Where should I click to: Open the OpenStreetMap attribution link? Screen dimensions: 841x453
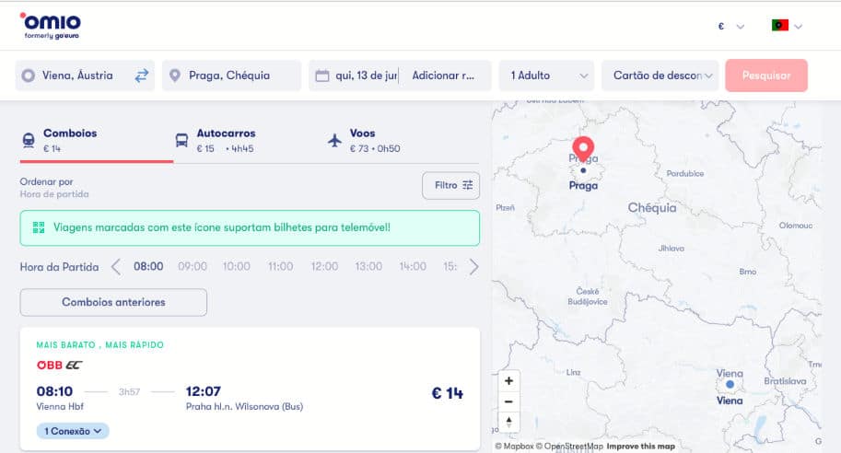[x=569, y=446]
